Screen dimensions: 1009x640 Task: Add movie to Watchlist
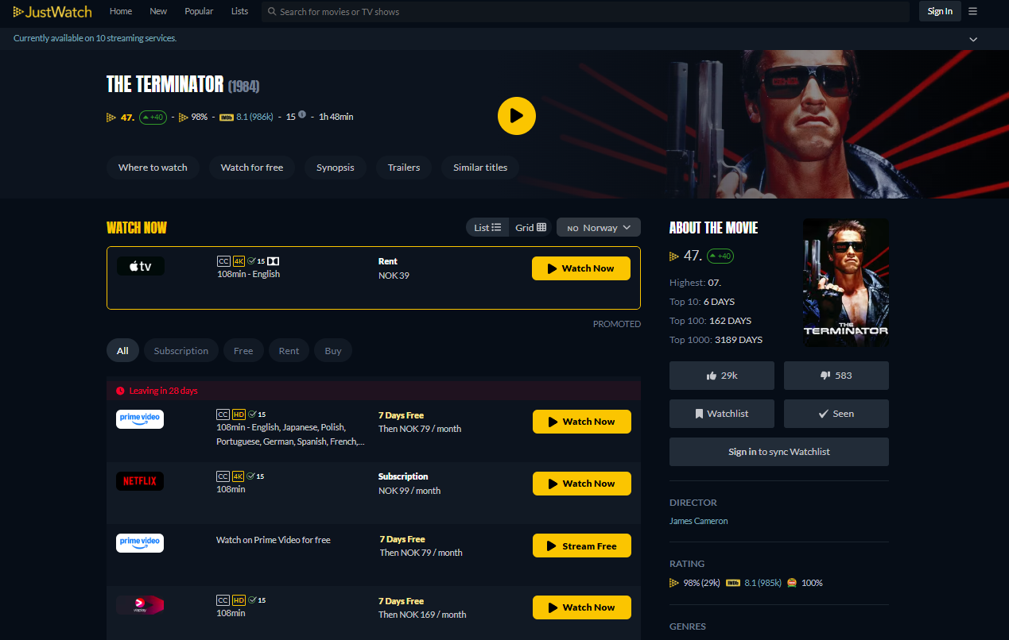722,414
